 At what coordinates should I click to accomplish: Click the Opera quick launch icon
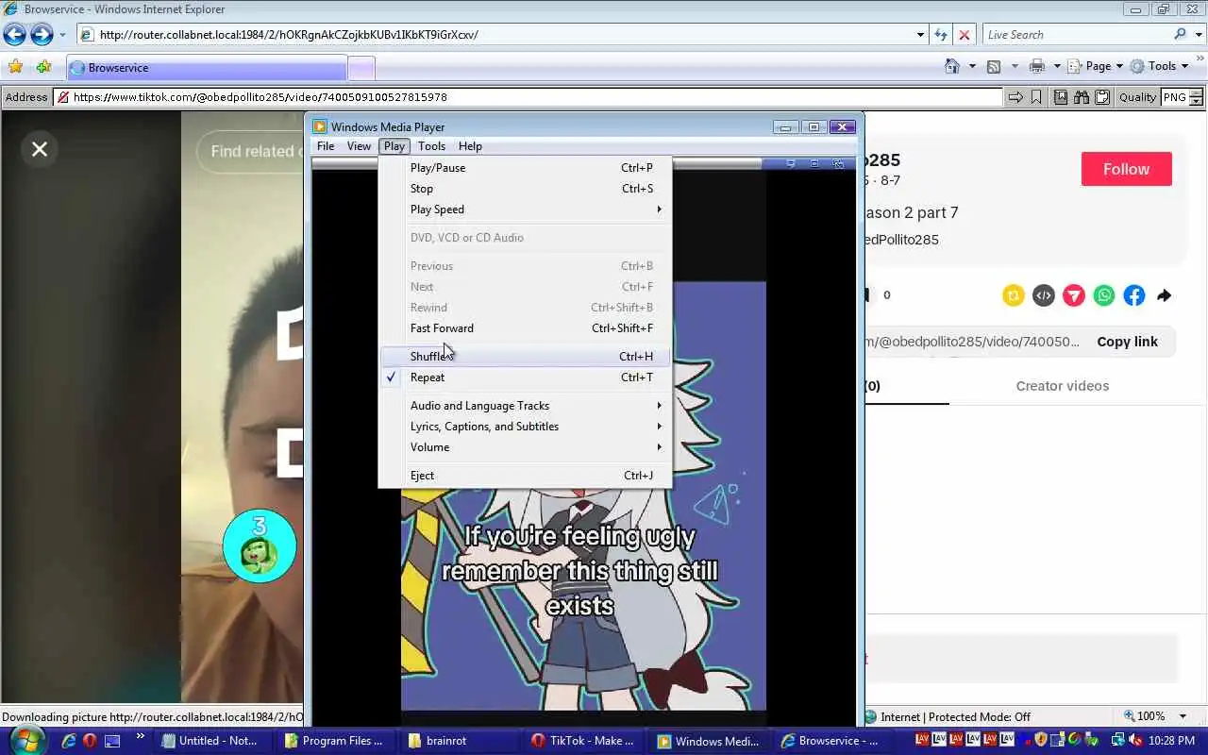[90, 741]
